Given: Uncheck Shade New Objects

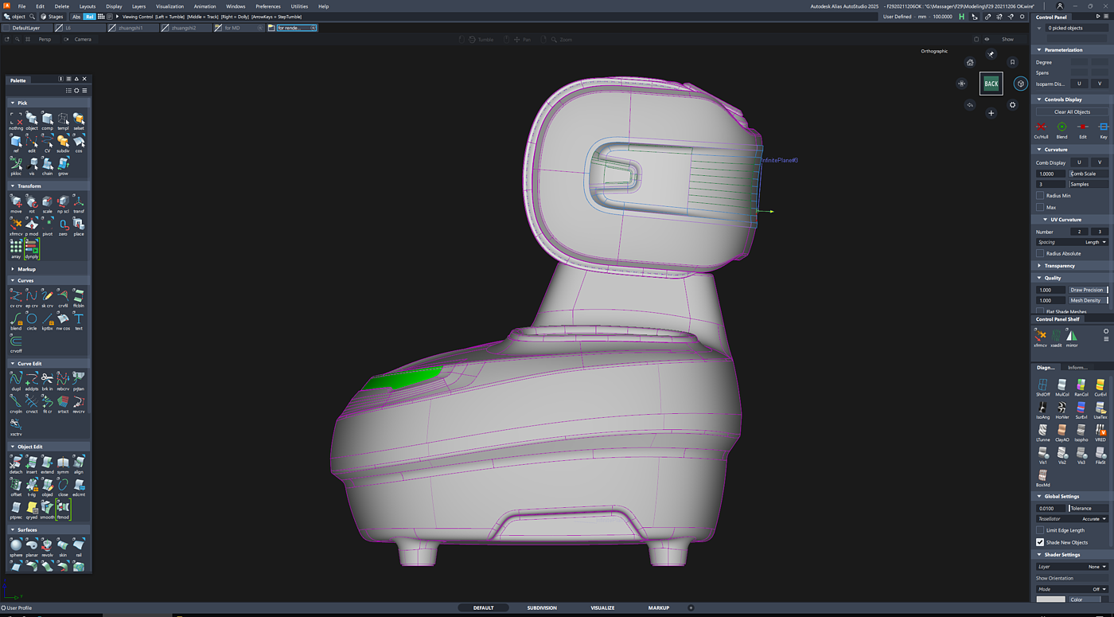Looking at the screenshot, I should [x=1040, y=542].
